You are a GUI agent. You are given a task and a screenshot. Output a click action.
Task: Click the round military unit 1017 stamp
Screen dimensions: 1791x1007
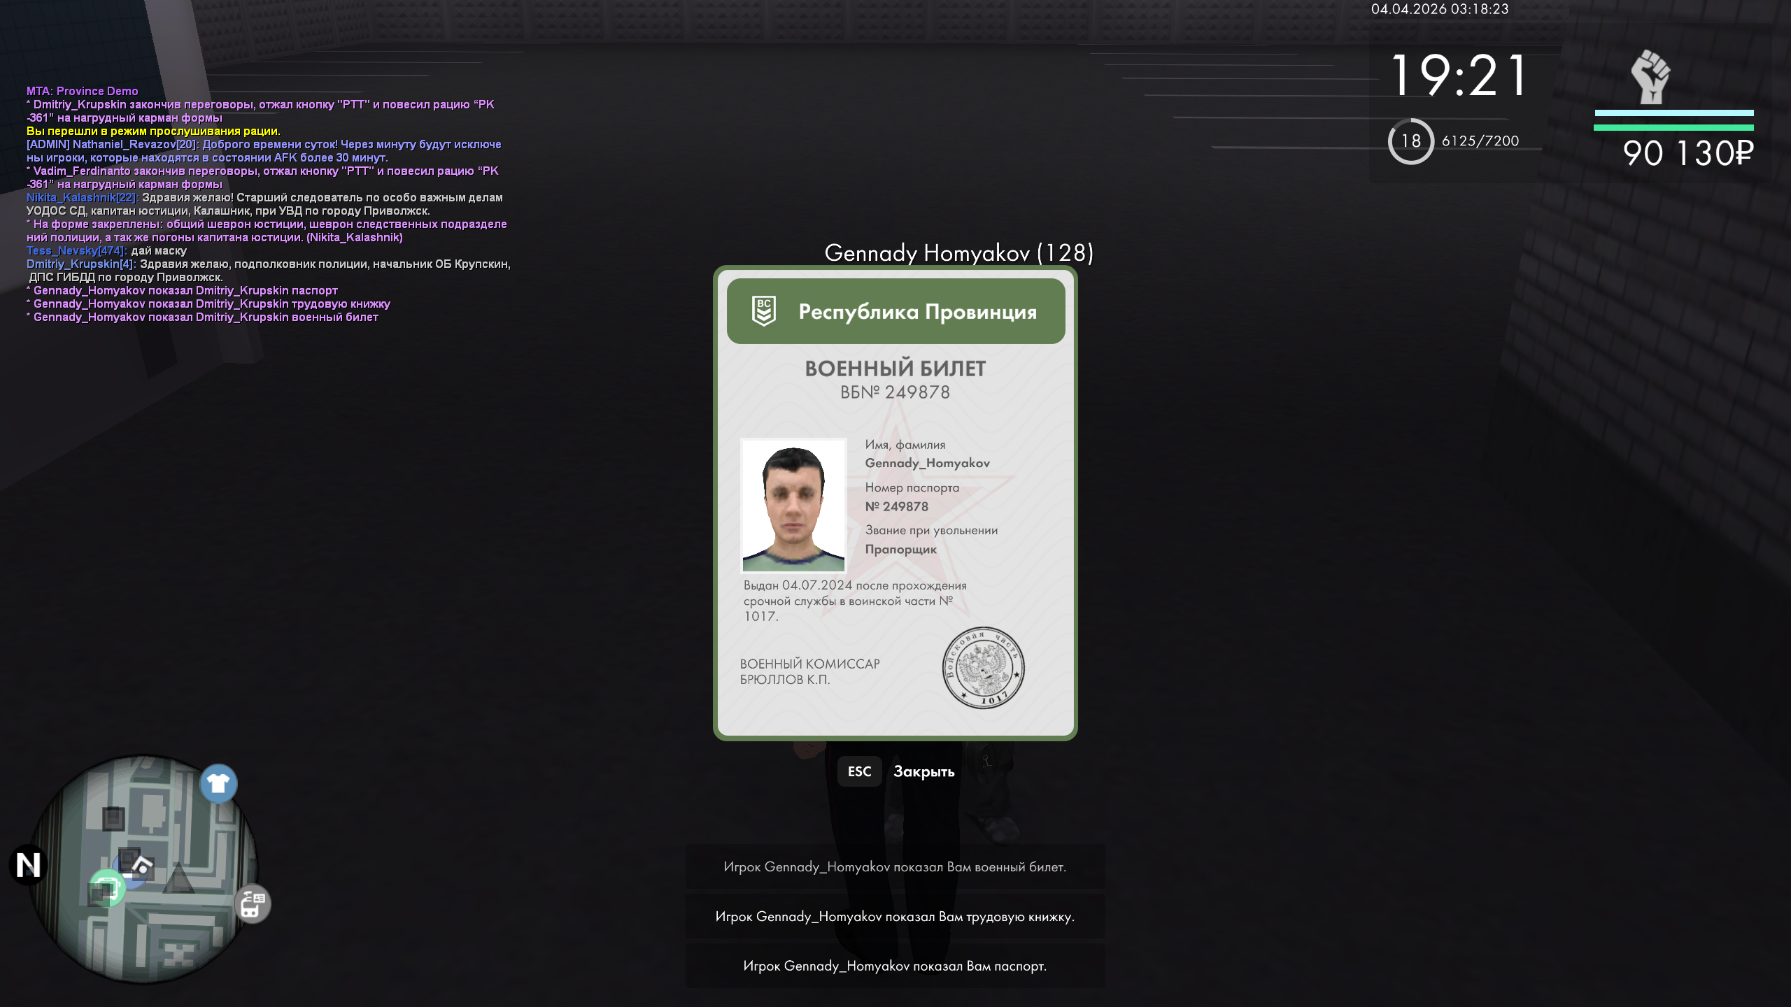(x=983, y=668)
